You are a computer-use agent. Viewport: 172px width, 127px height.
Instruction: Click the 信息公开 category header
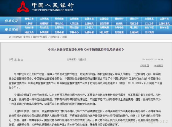pyautogui.click(x=11, y=21)
